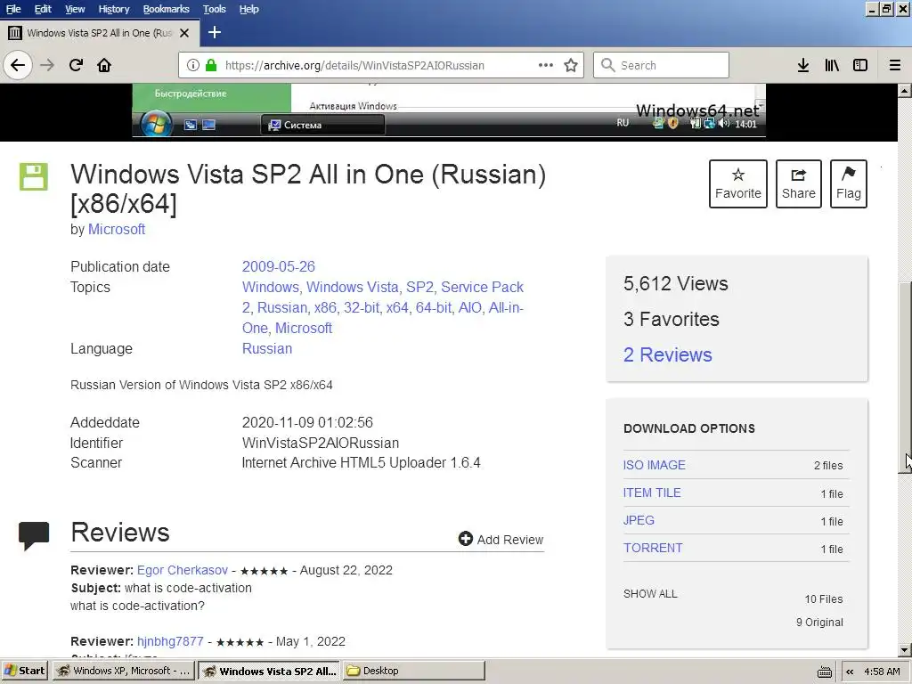This screenshot has width=912, height=684.
Task: Open the Firefox hamburger menu
Action: (895, 65)
